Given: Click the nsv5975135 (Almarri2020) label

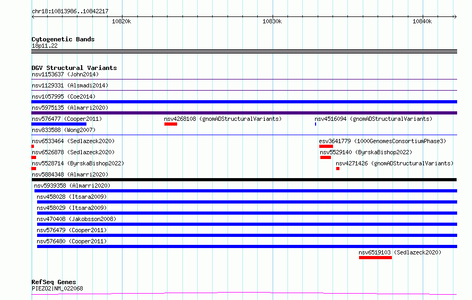Looking at the screenshot, I should pos(70,108).
